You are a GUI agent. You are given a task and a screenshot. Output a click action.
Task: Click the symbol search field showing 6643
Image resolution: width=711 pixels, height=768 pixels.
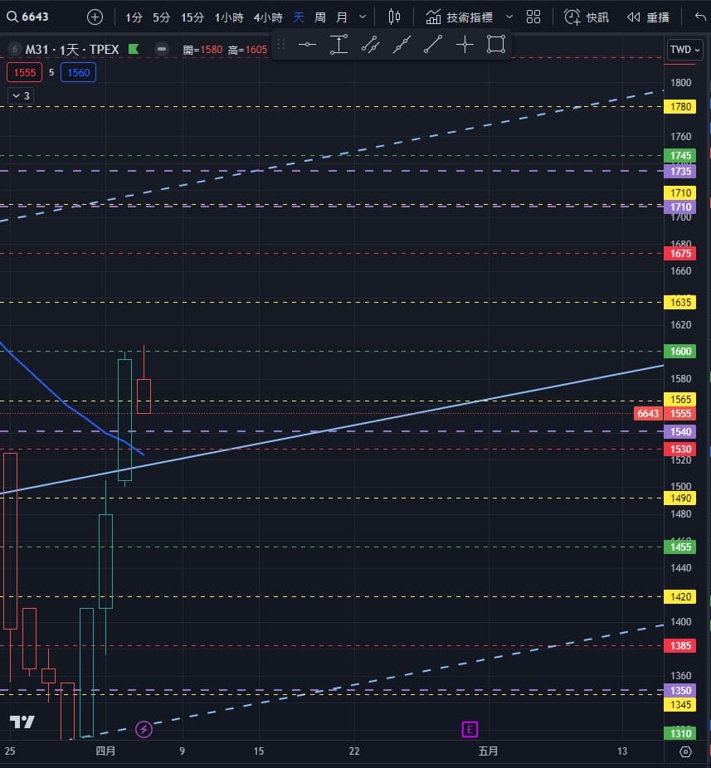pyautogui.click(x=35, y=17)
